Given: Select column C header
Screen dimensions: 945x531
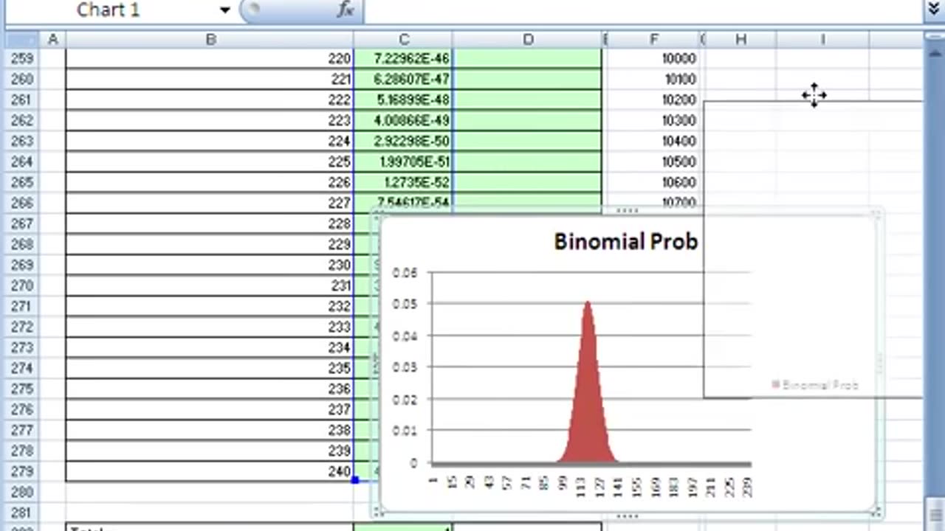Looking at the screenshot, I should point(403,40).
